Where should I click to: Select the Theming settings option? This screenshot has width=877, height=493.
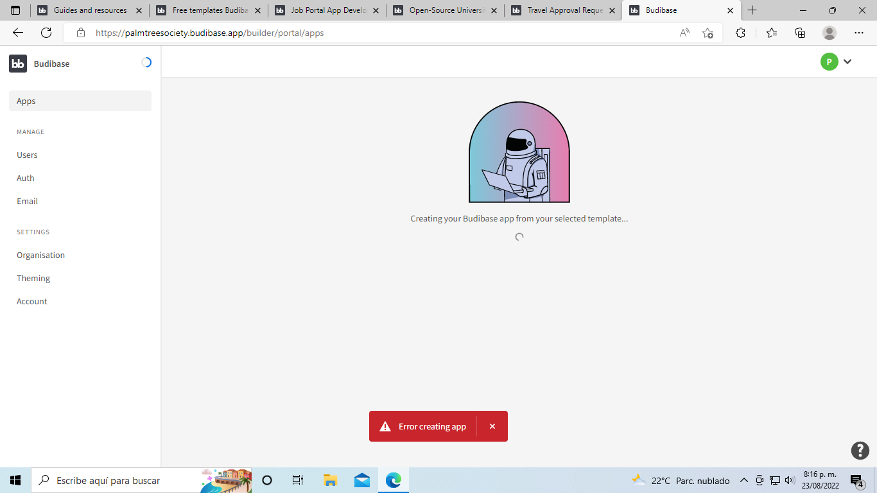[33, 278]
